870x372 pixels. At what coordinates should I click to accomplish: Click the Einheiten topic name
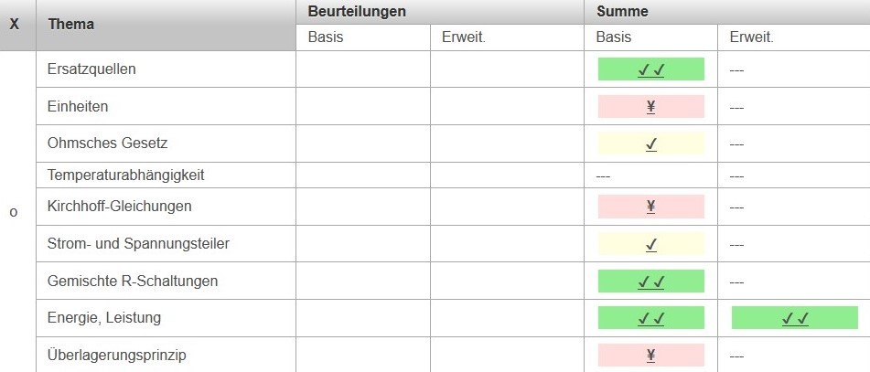[78, 107]
